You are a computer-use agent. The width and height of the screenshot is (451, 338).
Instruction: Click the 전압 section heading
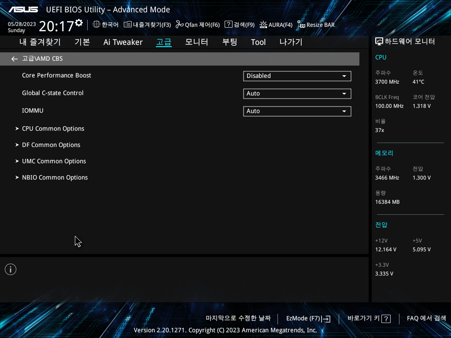381,225
